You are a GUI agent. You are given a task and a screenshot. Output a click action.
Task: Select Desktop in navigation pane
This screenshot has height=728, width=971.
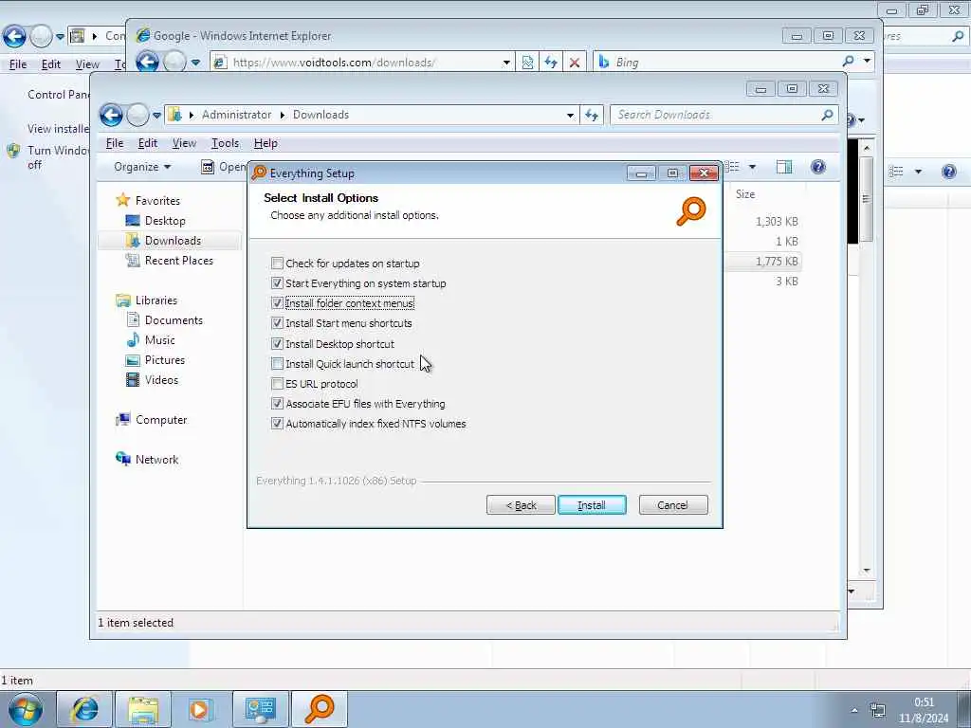[165, 220]
